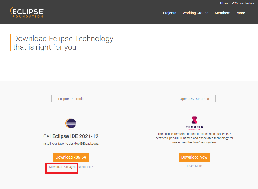Open the Log in link
The width and height of the screenshot is (258, 189).
point(224,3)
